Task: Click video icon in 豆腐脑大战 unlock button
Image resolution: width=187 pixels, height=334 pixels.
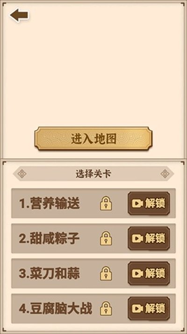Action: coord(137,309)
